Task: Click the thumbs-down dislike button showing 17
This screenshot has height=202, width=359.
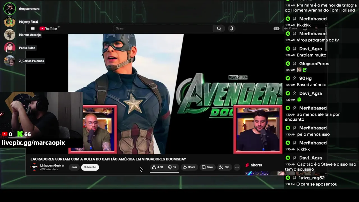Action: (x=172, y=167)
